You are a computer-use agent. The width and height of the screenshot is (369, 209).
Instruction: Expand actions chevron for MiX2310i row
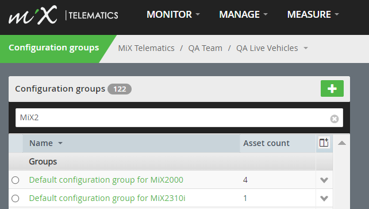[324, 199]
